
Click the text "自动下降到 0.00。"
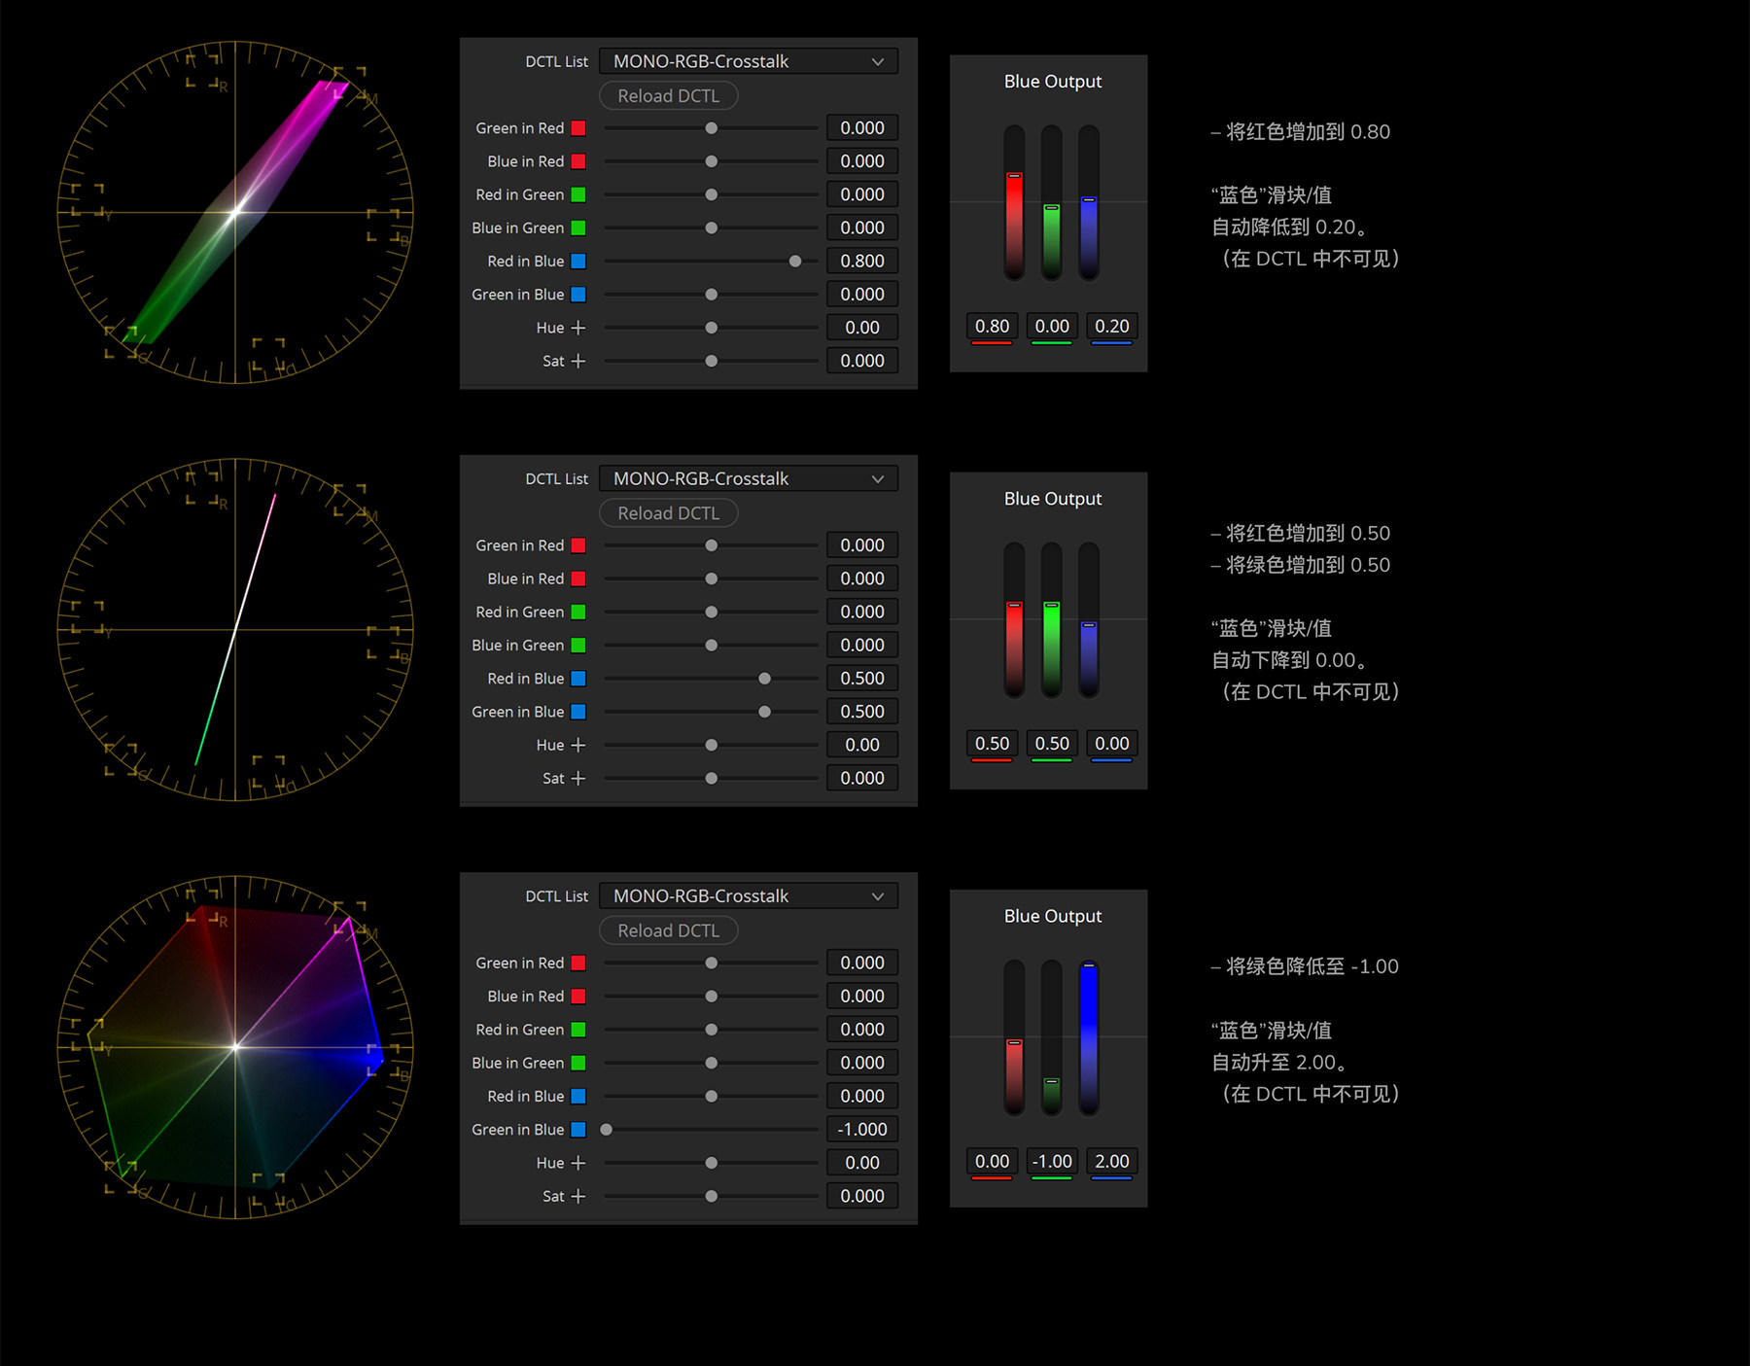1290,660
